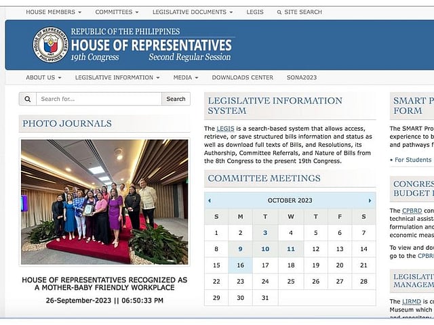Follow the LEGIS link in description

tap(225, 129)
